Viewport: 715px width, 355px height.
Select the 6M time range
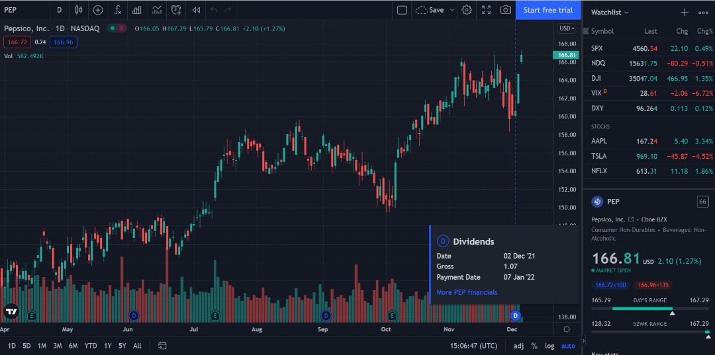73,346
